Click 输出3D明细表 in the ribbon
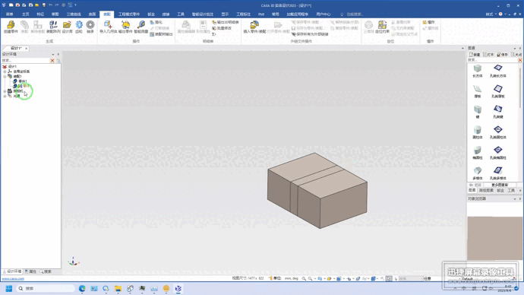The image size is (524, 295). (226, 22)
